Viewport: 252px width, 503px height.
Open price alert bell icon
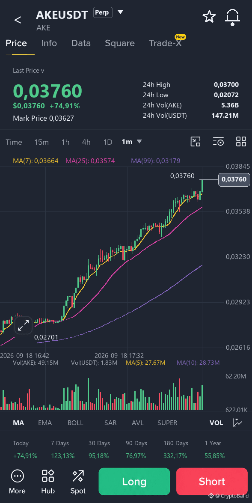232,17
